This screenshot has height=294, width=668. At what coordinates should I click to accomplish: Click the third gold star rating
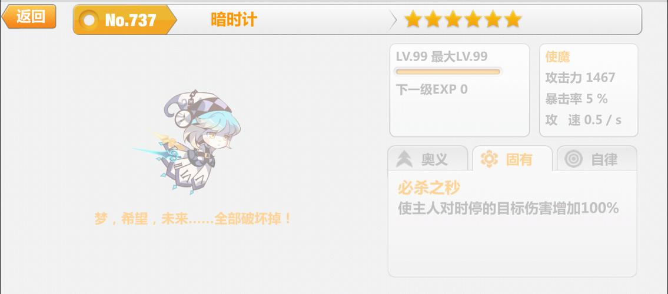[453, 19]
